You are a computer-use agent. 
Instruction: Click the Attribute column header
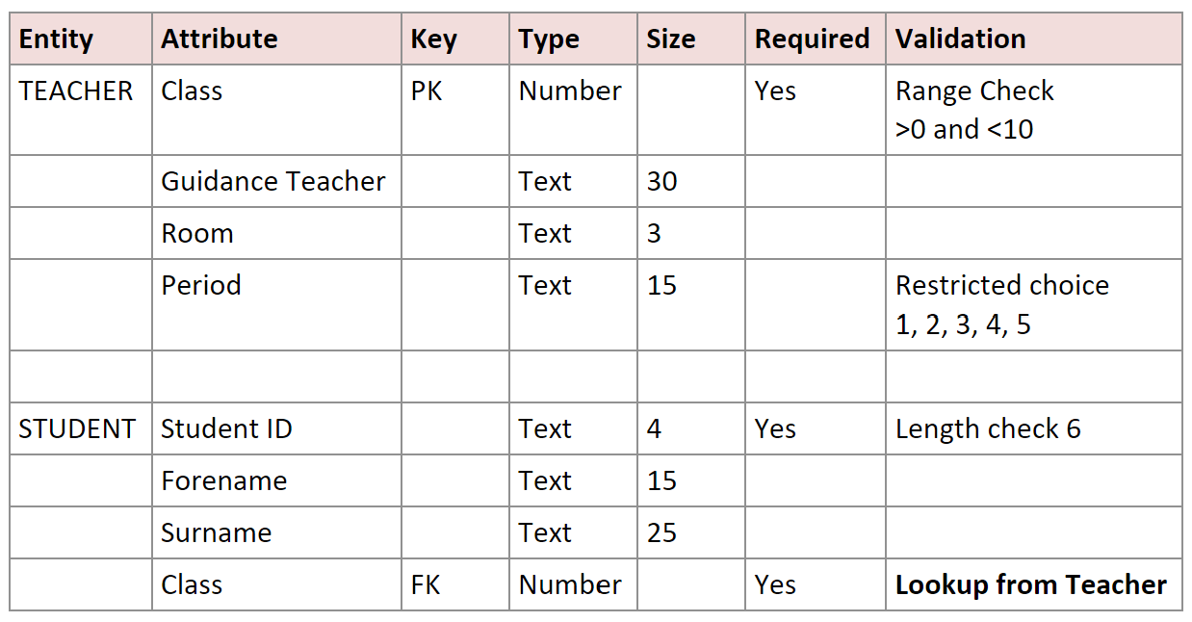(219, 39)
